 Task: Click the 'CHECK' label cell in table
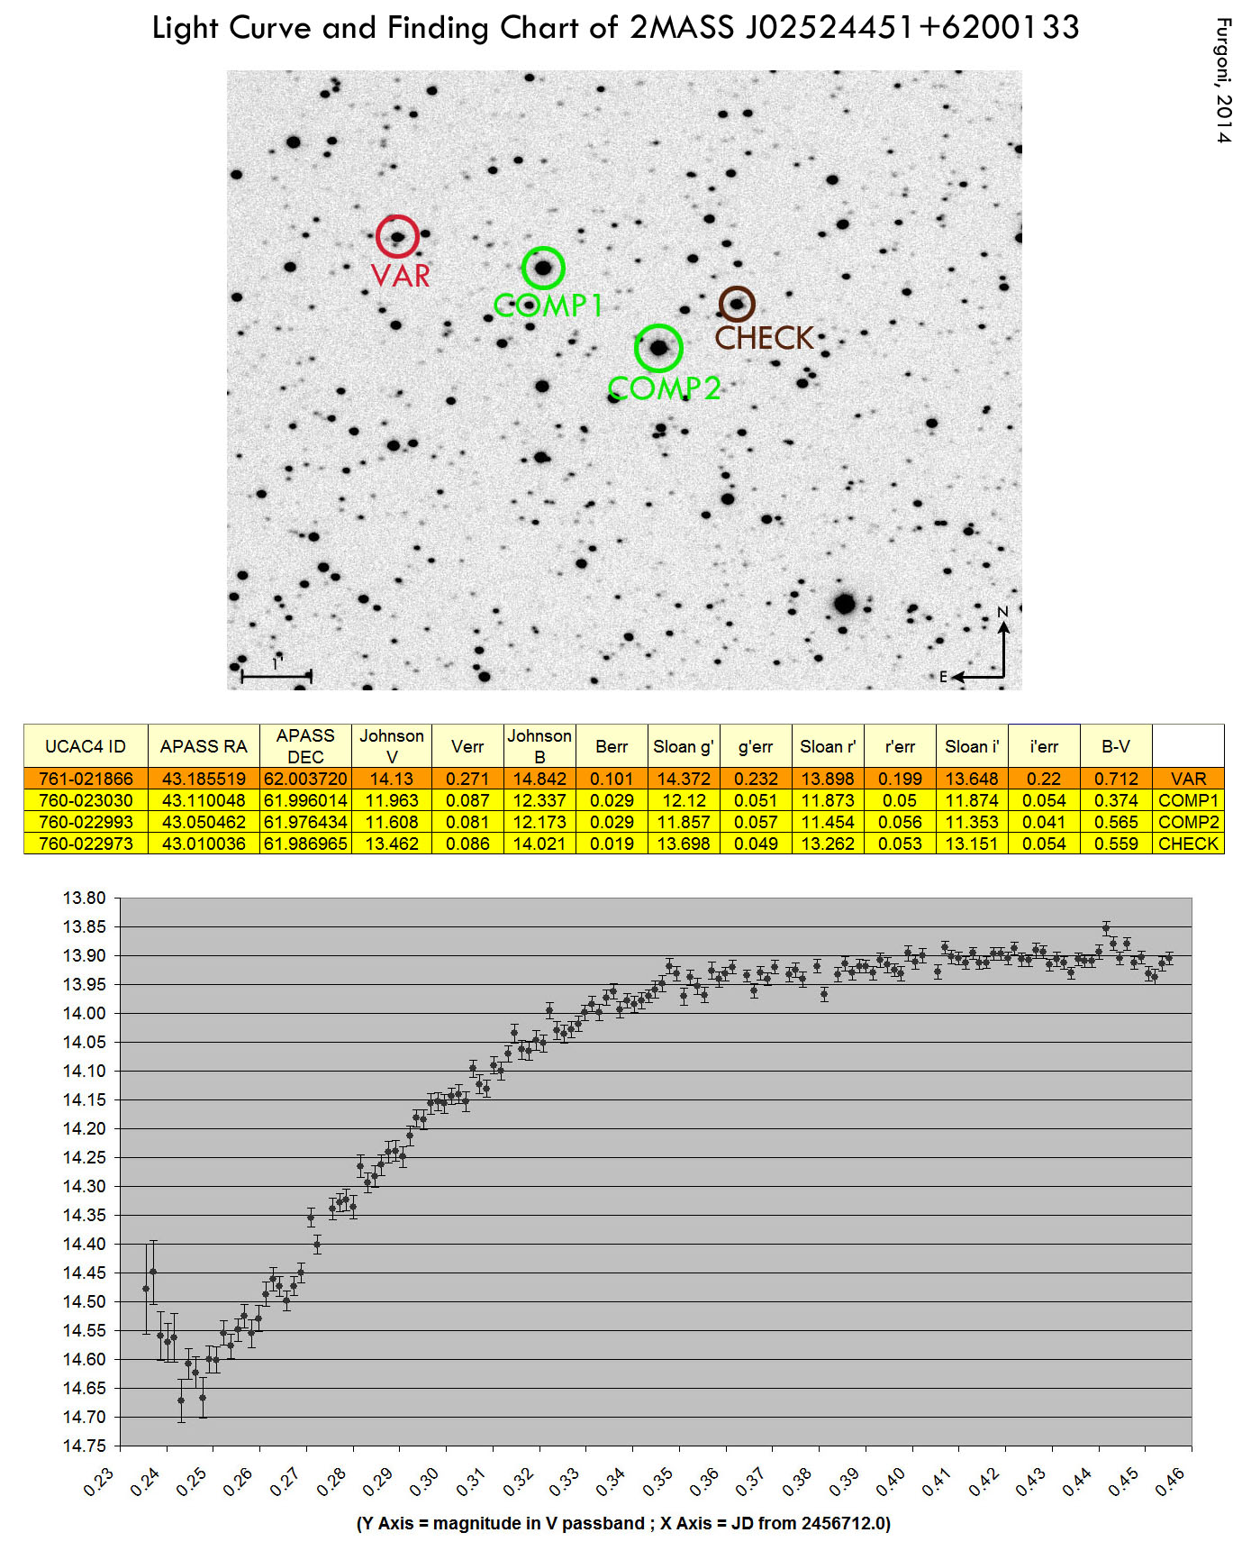[x=1188, y=844]
